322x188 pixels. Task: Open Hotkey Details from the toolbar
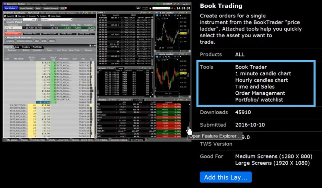point(49,16)
